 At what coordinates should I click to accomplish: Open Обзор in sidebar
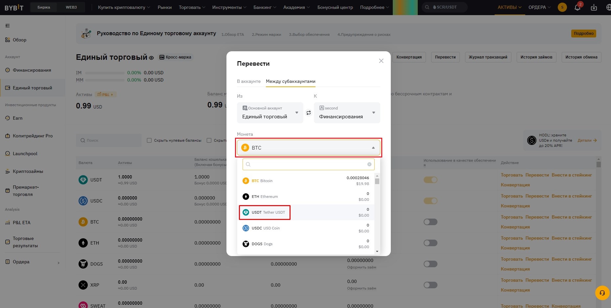pos(20,40)
